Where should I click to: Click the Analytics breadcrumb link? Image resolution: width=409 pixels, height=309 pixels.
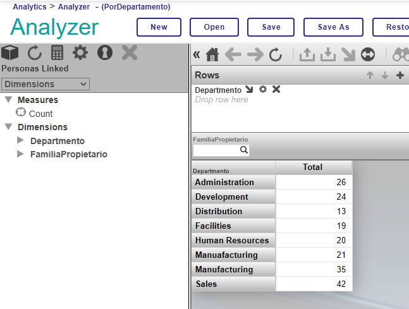pos(29,7)
